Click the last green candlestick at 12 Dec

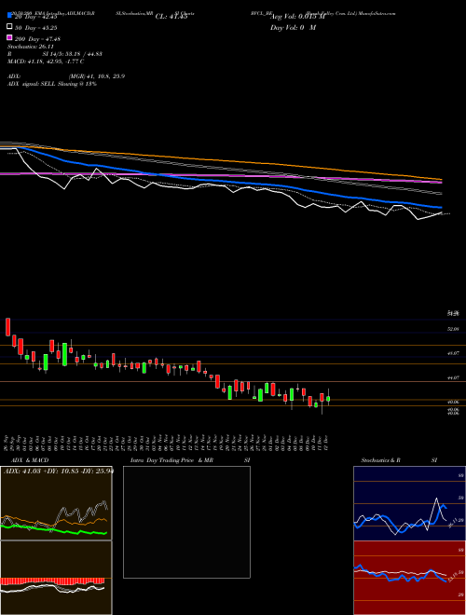coord(328,399)
